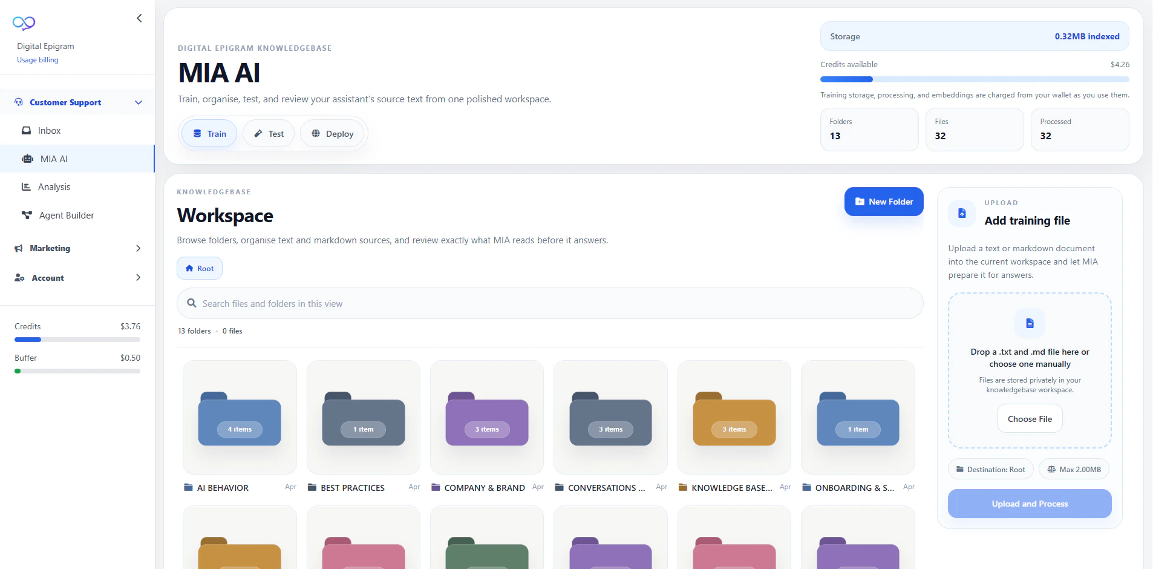Click the '13 folders' count text
This screenshot has width=1153, height=569.
pos(194,331)
